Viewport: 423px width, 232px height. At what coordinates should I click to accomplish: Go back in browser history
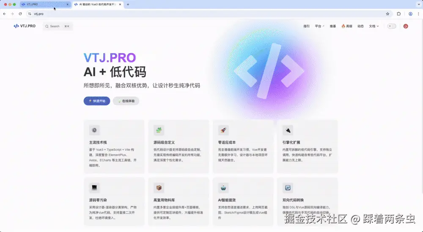(5, 14)
